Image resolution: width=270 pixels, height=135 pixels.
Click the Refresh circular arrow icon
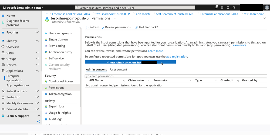point(87,28)
